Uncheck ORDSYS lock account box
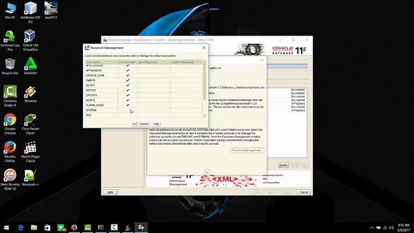 point(127,95)
